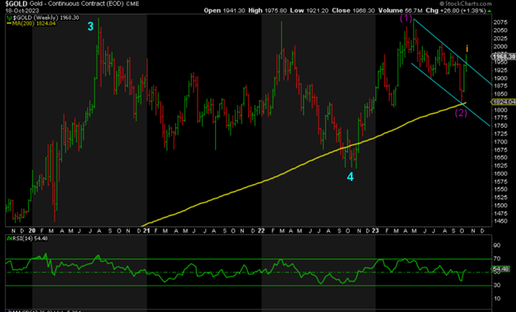Click the year 21 label on time axis

[146, 230]
